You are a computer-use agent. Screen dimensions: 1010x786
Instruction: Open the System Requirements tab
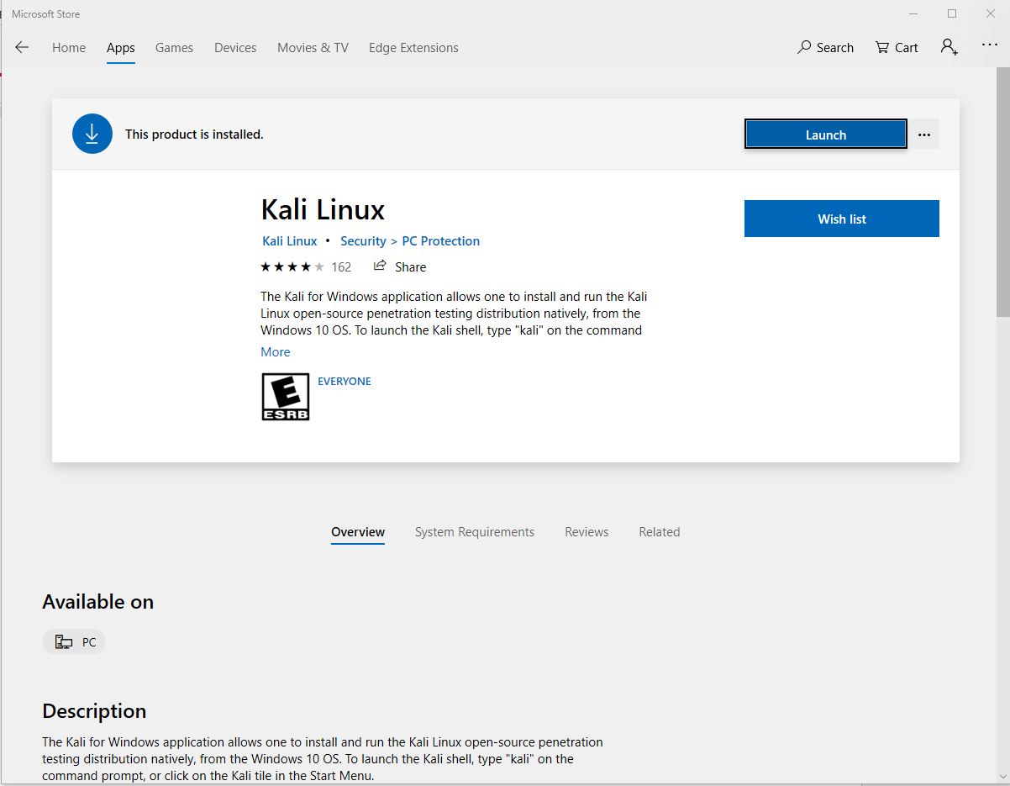click(475, 531)
